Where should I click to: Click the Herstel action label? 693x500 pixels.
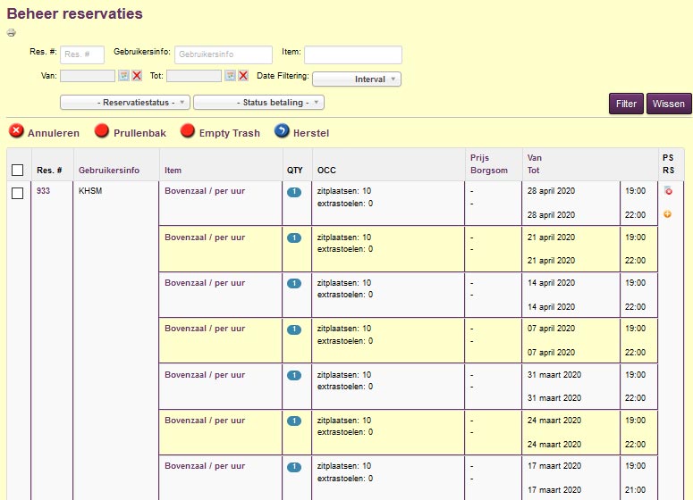311,133
